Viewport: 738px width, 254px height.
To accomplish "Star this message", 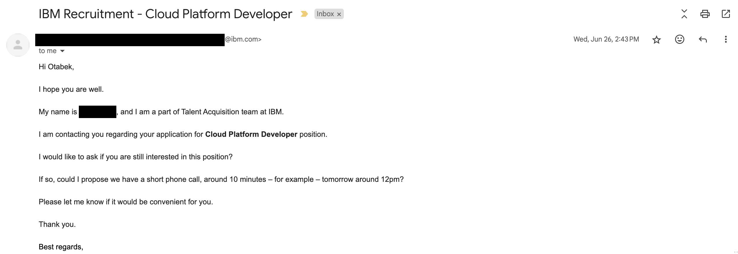I will tap(656, 40).
